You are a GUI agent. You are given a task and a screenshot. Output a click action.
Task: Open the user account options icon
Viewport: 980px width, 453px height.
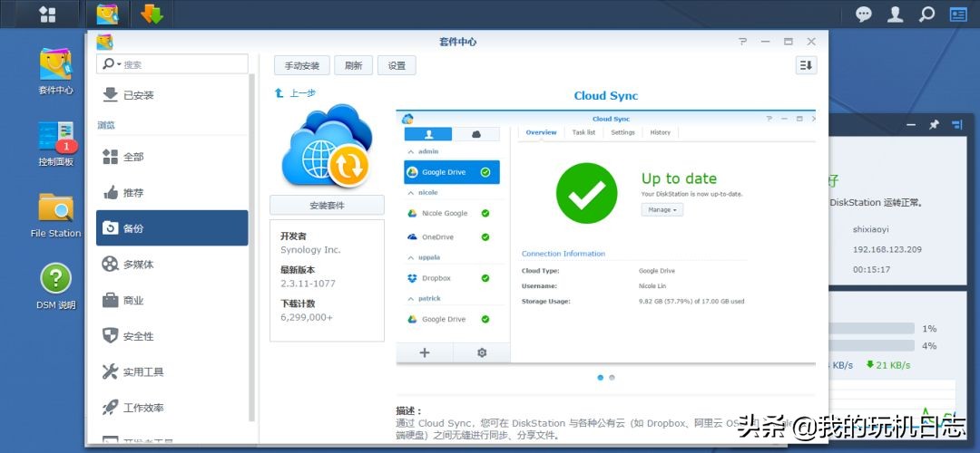pos(896,14)
